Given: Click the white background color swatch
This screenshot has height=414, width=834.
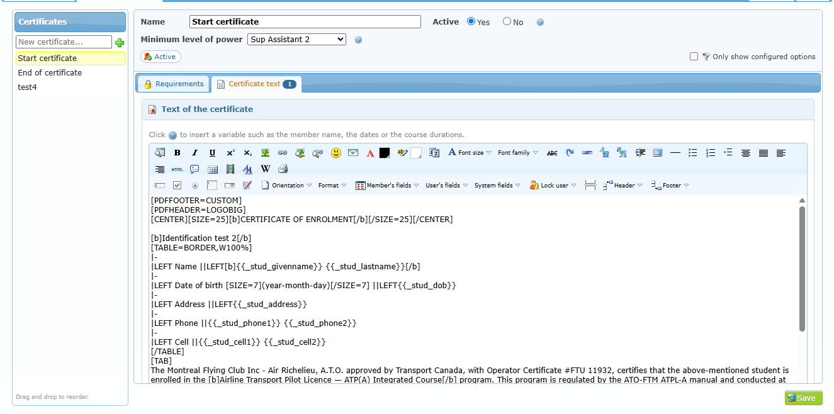Looking at the screenshot, I should (416, 153).
